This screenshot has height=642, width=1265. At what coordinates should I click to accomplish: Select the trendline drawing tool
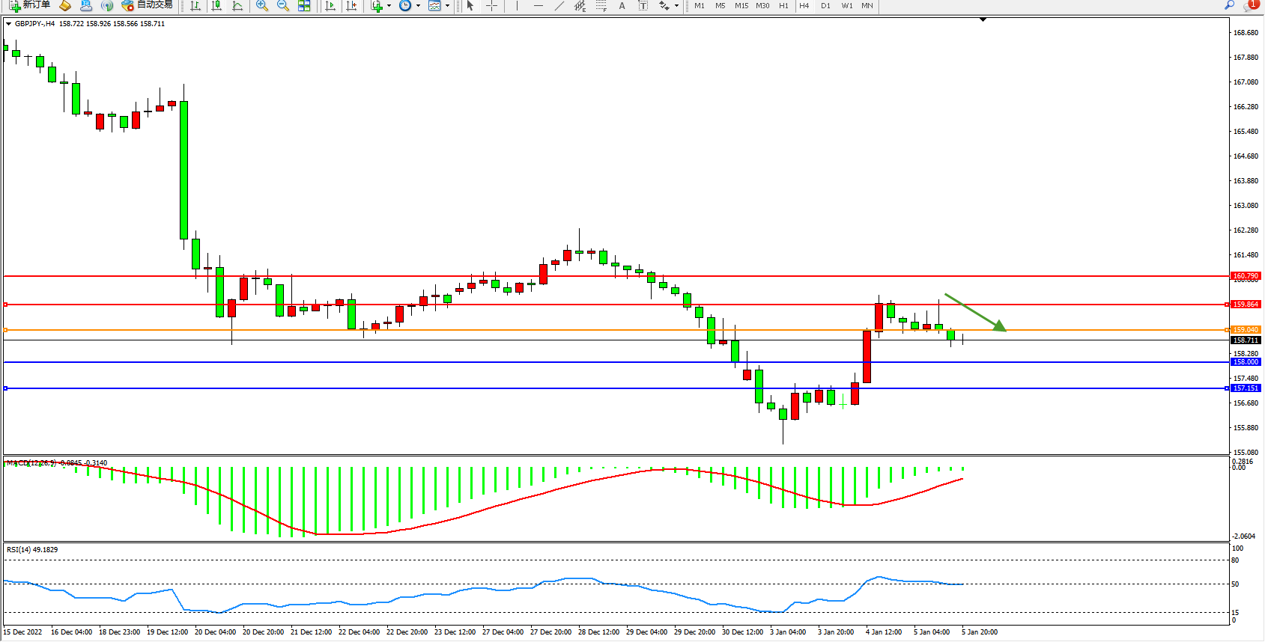[x=559, y=6]
